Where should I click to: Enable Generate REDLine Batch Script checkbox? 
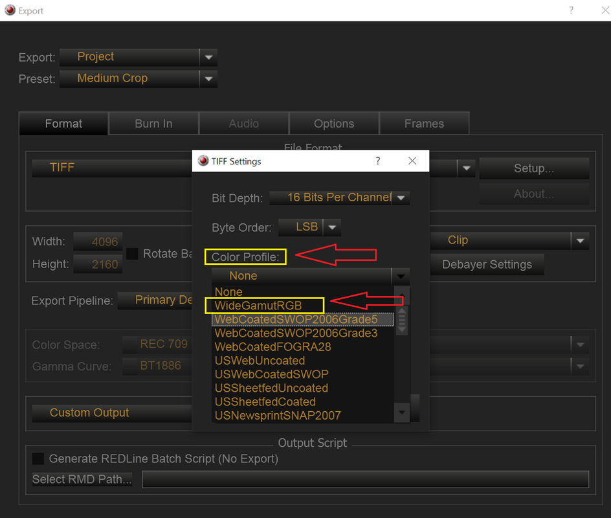(x=38, y=459)
